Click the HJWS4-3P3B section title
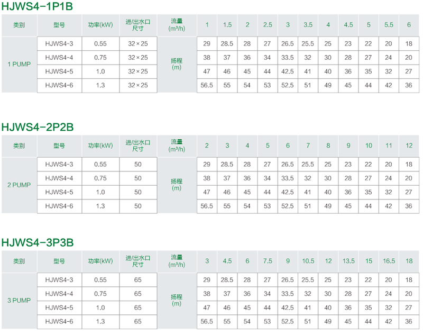 point(38,242)
